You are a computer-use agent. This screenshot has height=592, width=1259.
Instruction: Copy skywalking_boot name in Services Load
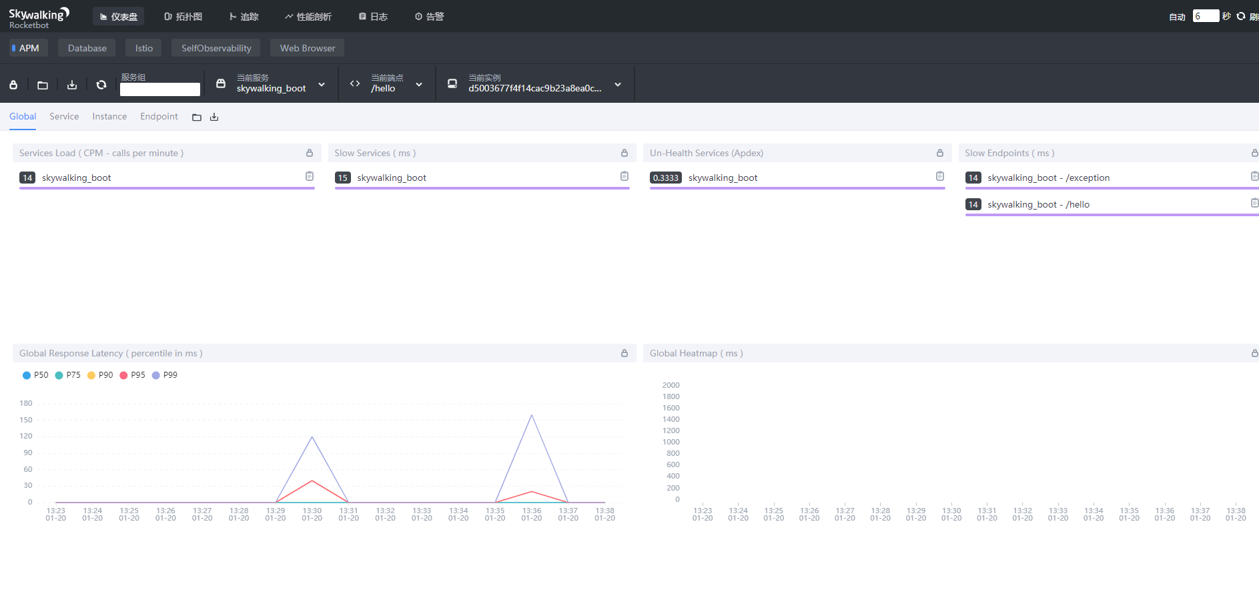tap(310, 176)
